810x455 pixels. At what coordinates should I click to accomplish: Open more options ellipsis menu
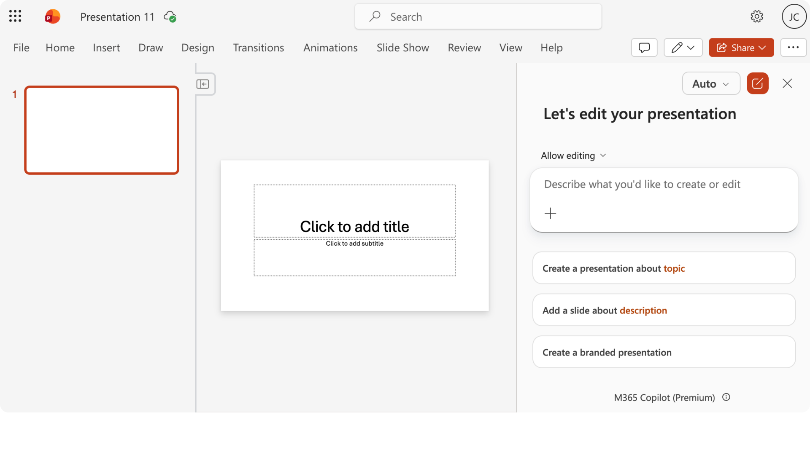click(793, 48)
